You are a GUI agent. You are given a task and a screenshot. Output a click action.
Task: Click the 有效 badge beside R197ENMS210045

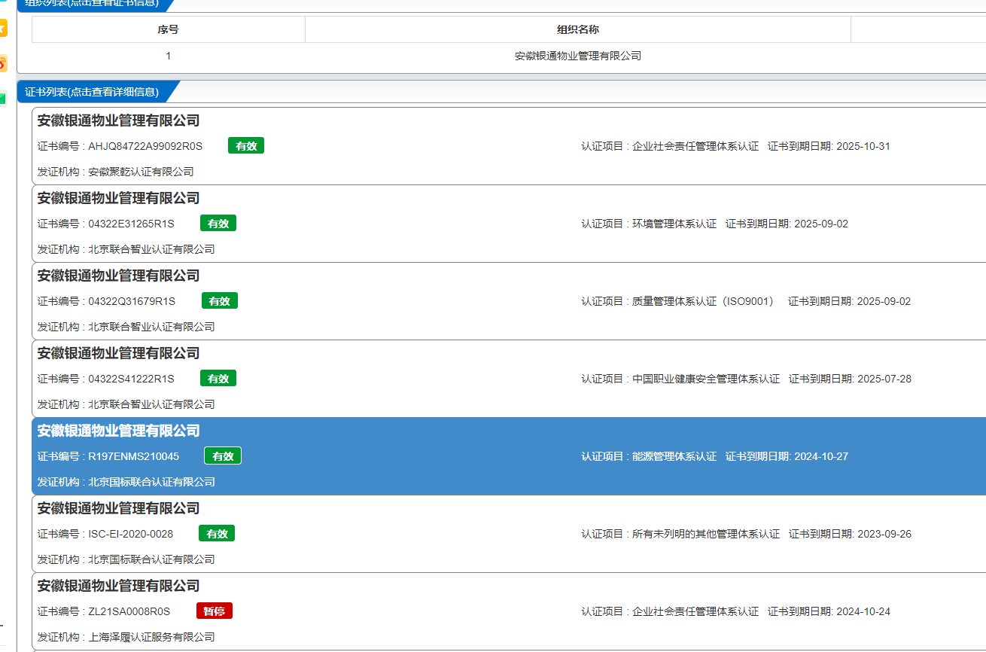[x=223, y=456]
